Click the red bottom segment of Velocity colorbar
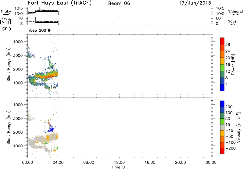Screen dimensions: 244x169 222,151
